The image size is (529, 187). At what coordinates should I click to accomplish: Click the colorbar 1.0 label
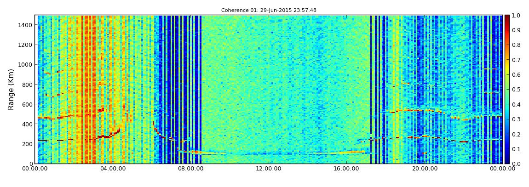click(x=516, y=16)
